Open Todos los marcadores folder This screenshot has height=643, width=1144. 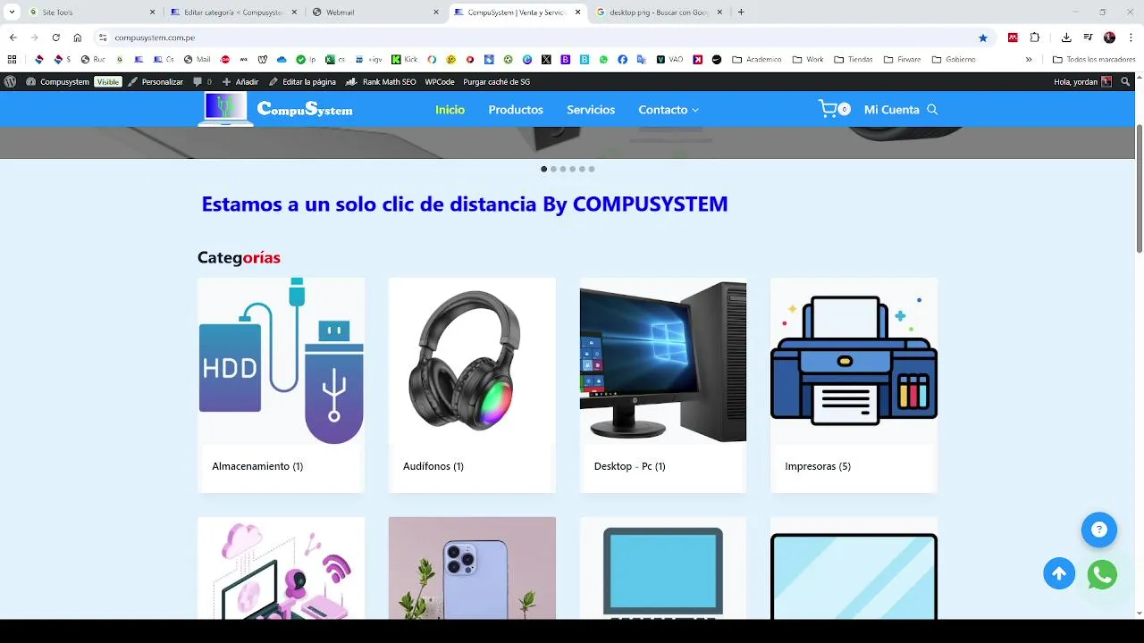point(1094,60)
